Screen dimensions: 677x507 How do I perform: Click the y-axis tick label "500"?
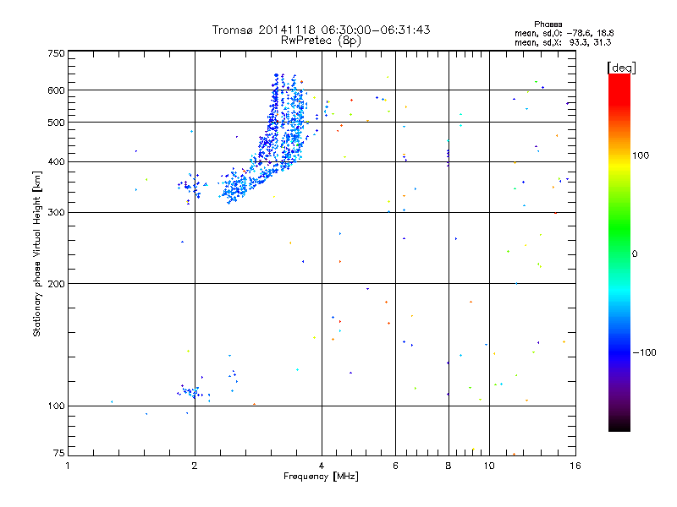(56, 123)
